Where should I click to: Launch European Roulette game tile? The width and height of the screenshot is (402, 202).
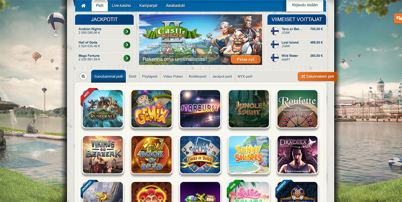pyautogui.click(x=297, y=109)
